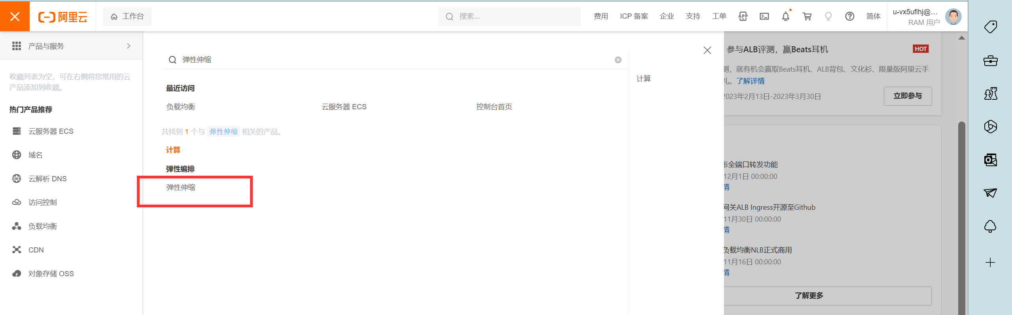1012x315 pixels.
Task: Open the 工单 menu
Action: click(x=719, y=16)
